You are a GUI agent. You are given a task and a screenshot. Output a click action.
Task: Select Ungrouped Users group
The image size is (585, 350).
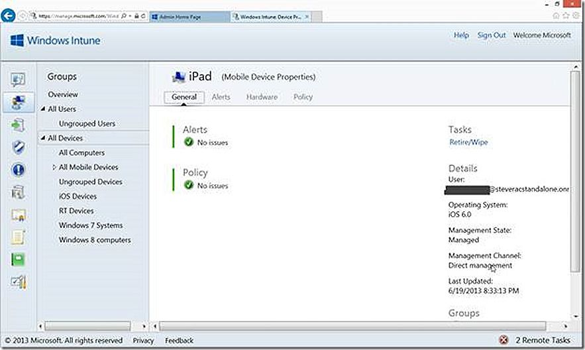[87, 123]
